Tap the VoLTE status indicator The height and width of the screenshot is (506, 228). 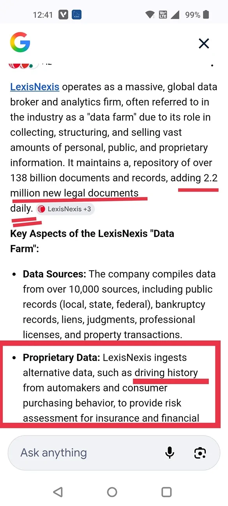coord(162,15)
